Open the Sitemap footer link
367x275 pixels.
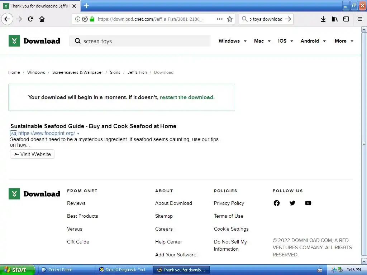164,216
